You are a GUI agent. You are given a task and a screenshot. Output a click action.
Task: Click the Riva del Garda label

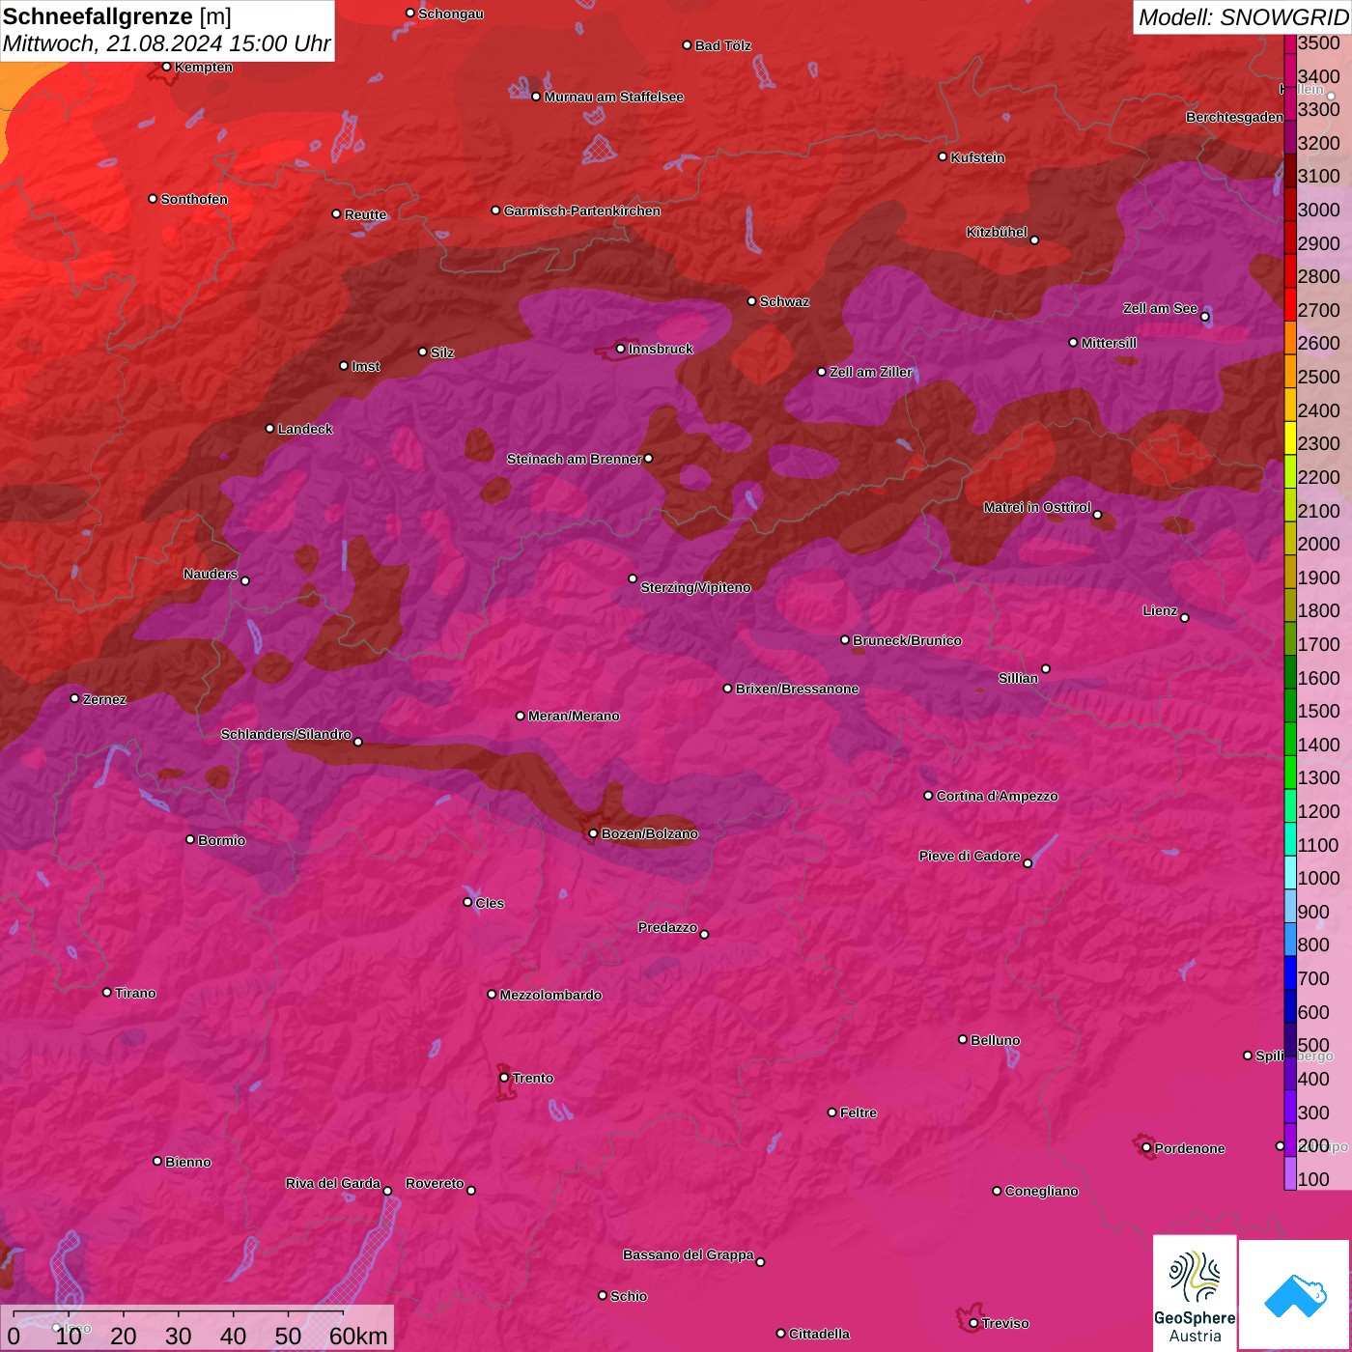click(332, 1183)
